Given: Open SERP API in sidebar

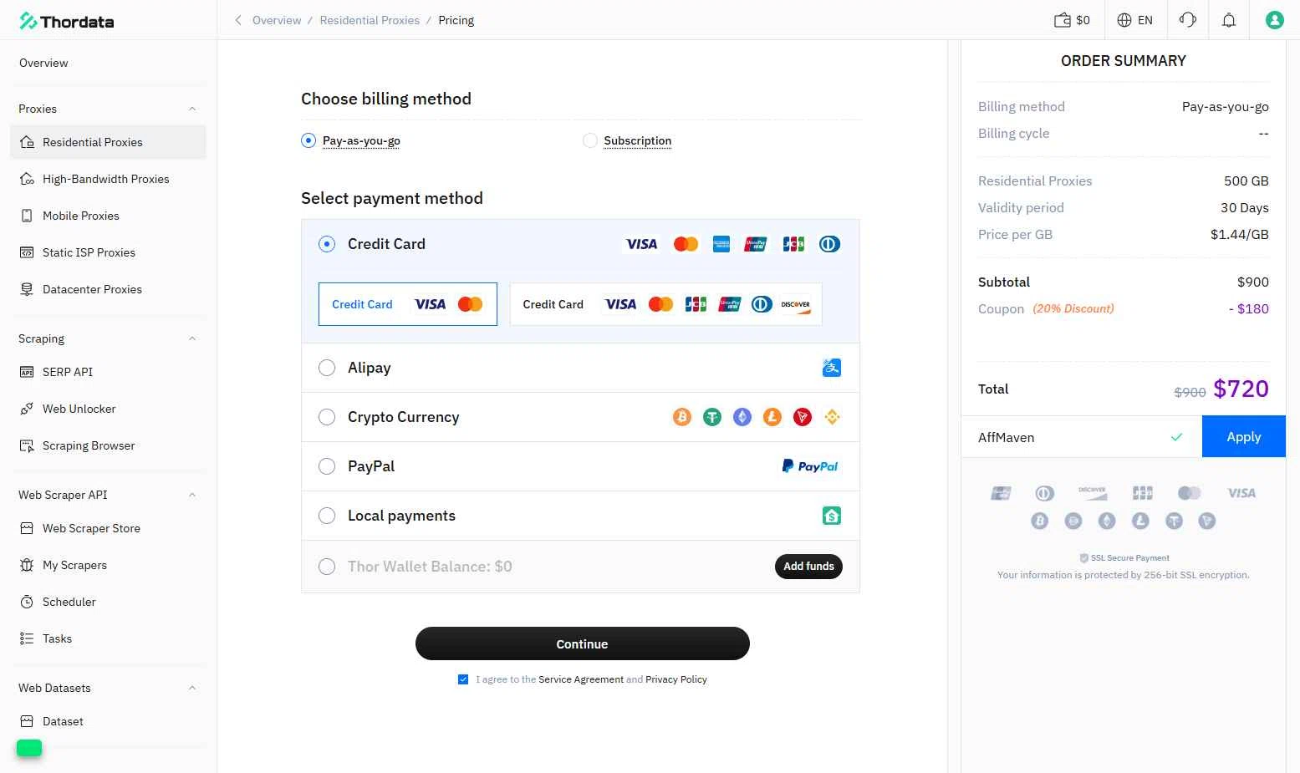Looking at the screenshot, I should 108,372.
